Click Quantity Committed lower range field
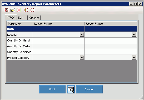Screen dimensions: 144x100 [x=59, y=52]
